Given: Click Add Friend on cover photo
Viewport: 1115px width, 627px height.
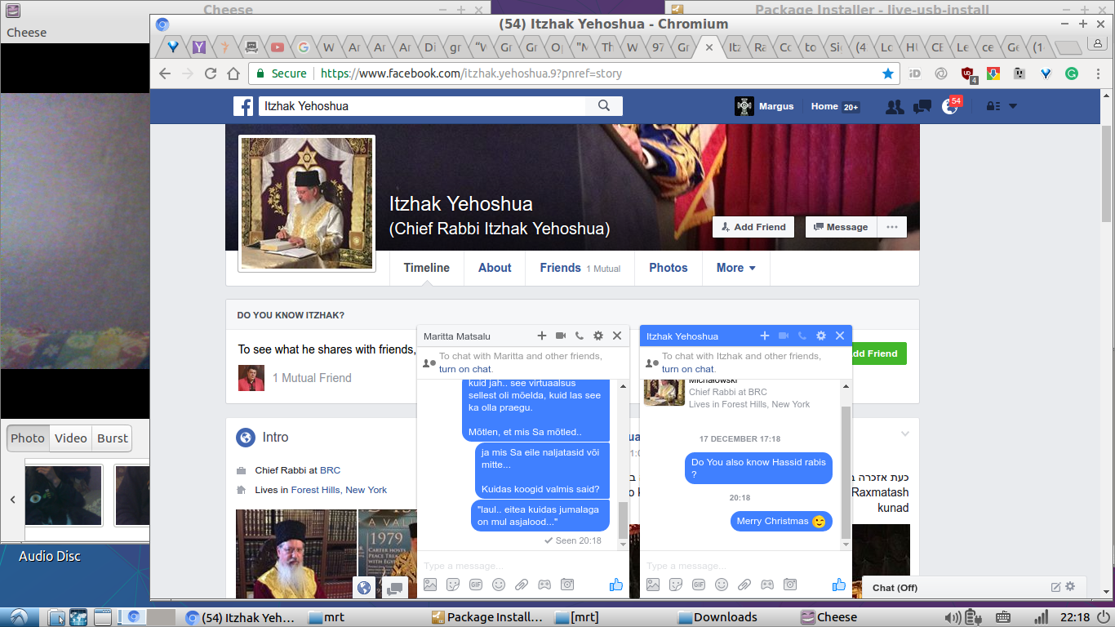Looking at the screenshot, I should [753, 227].
